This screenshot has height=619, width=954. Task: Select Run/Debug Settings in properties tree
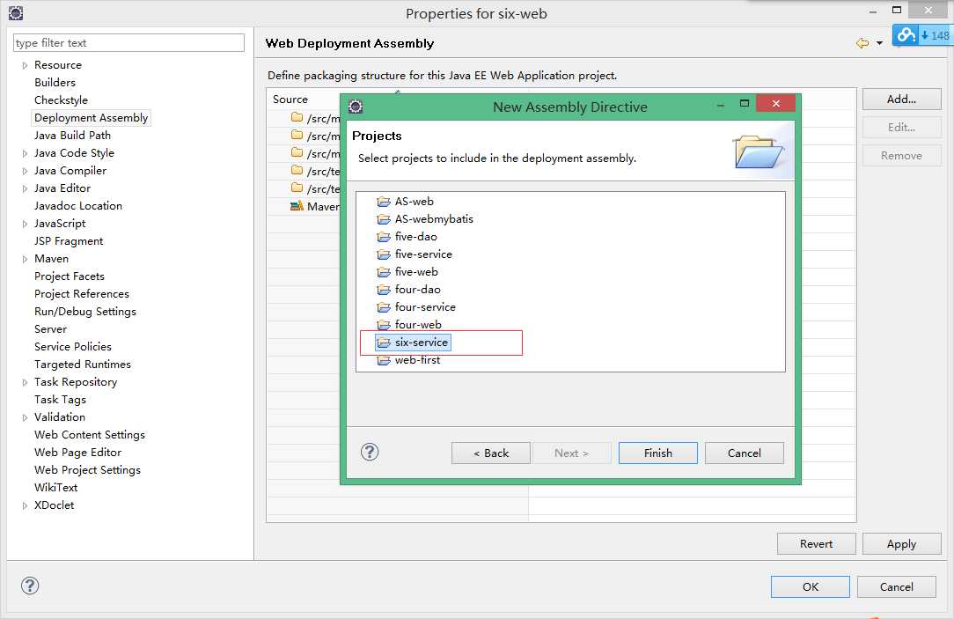tap(85, 312)
